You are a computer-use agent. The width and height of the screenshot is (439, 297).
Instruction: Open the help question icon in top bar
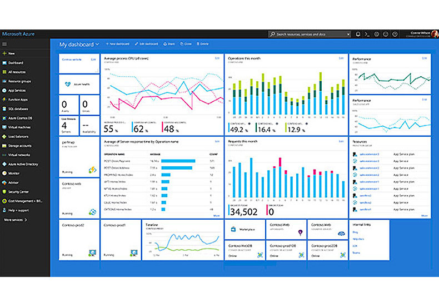tap(395, 34)
